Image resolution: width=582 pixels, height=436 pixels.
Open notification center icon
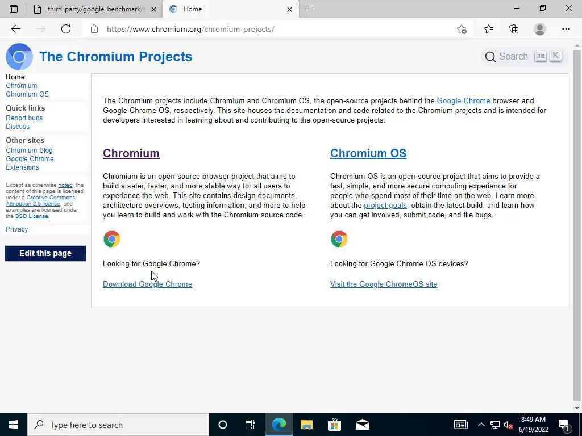(x=564, y=425)
